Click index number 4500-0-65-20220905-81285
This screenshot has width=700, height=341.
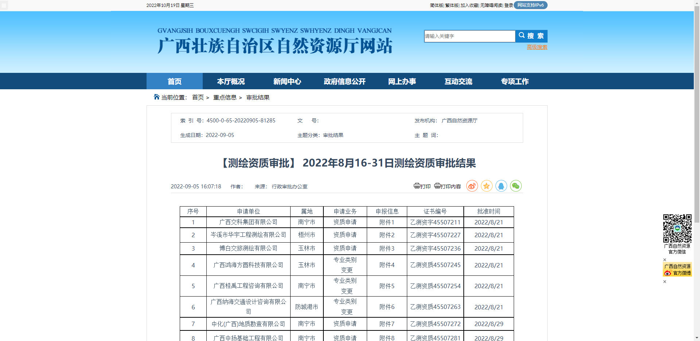pos(241,121)
